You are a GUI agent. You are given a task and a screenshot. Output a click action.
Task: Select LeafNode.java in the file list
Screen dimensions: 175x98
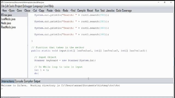pos(8,19)
